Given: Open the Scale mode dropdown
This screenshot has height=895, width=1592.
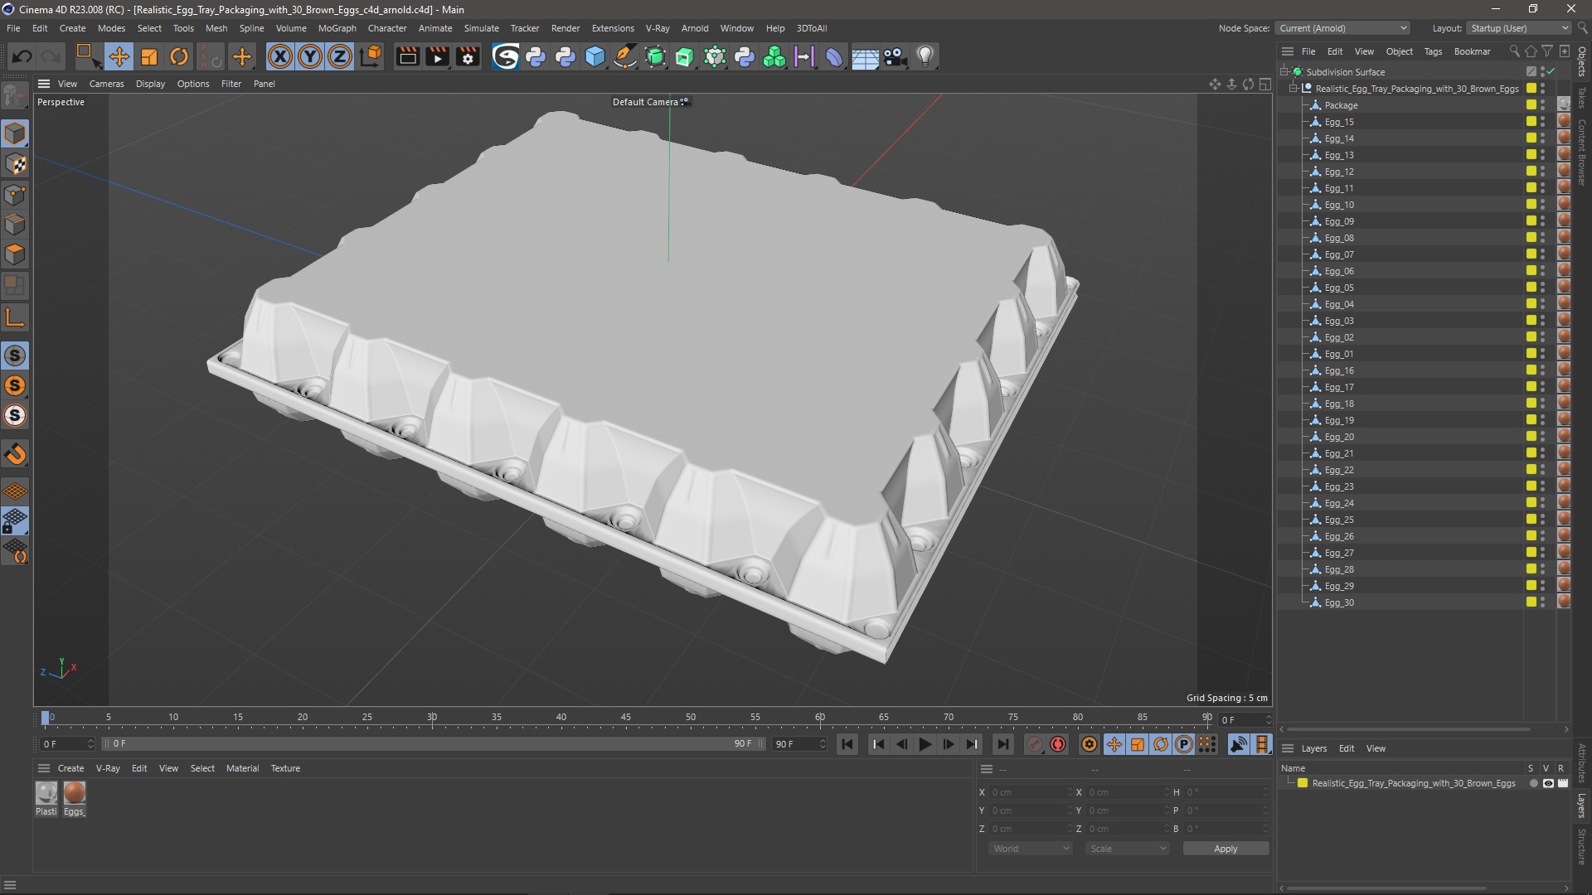Looking at the screenshot, I should [1128, 849].
